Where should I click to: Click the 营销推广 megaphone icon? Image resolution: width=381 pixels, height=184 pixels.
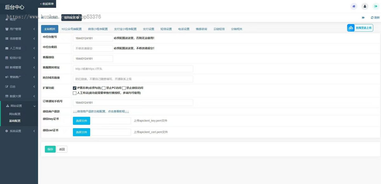pyautogui.click(x=7, y=77)
